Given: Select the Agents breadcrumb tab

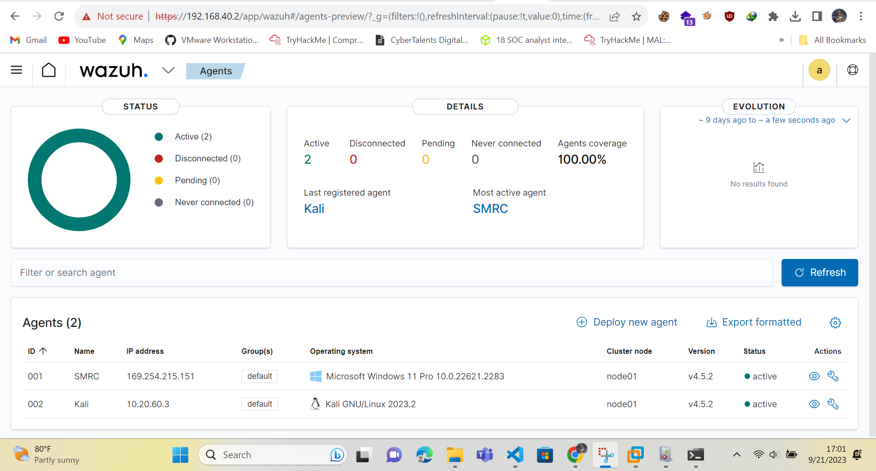Looking at the screenshot, I should coord(216,71).
